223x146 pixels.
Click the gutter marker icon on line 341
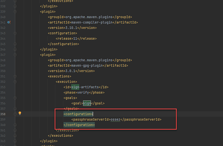click(x=9, y=22)
